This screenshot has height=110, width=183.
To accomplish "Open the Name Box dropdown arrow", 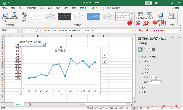I will tap(16, 31).
